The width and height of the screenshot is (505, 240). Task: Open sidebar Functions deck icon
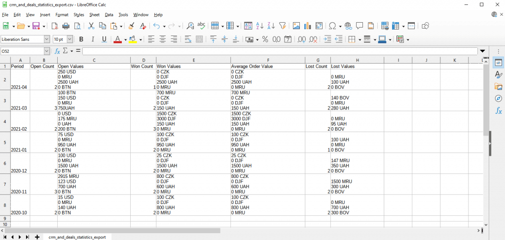498,111
